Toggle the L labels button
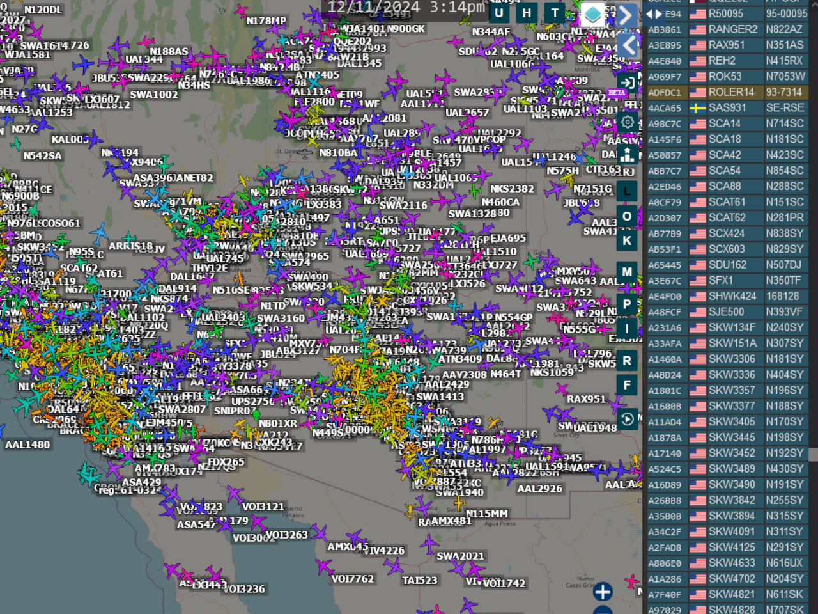Image resolution: width=818 pixels, height=614 pixels. coord(627,191)
